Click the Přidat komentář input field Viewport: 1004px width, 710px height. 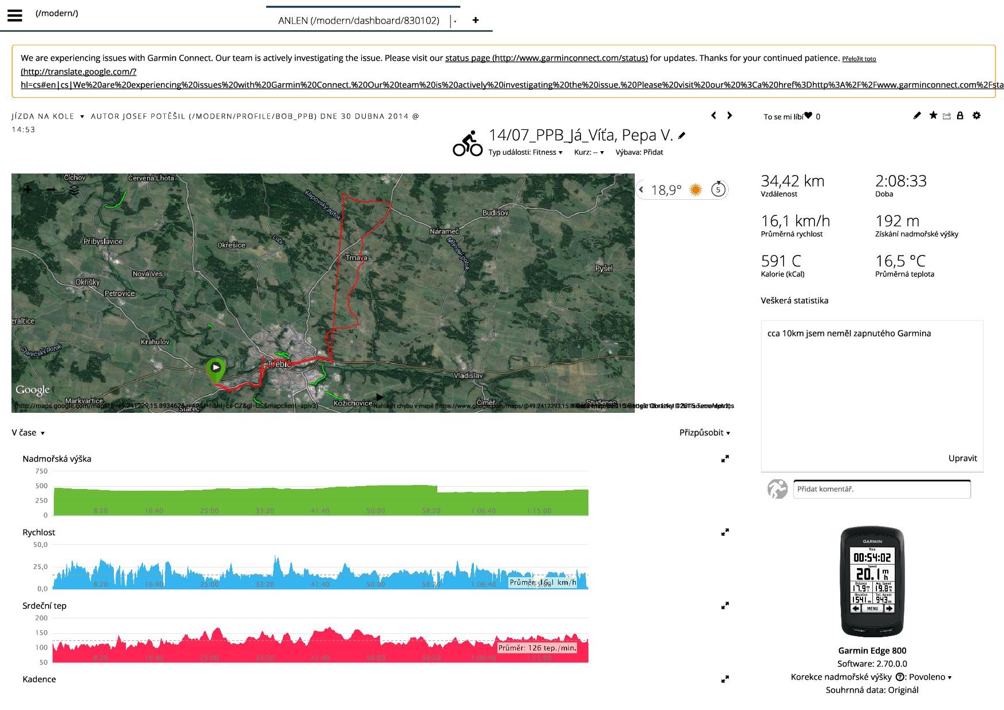[x=882, y=489]
